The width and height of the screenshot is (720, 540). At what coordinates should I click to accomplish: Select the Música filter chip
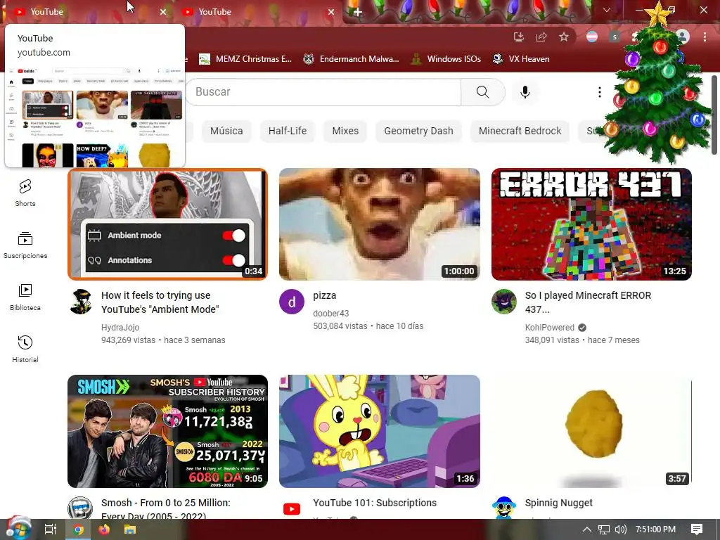pos(226,131)
